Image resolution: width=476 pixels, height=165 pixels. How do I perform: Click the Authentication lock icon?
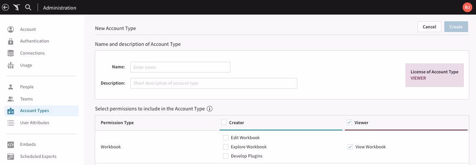point(10,41)
